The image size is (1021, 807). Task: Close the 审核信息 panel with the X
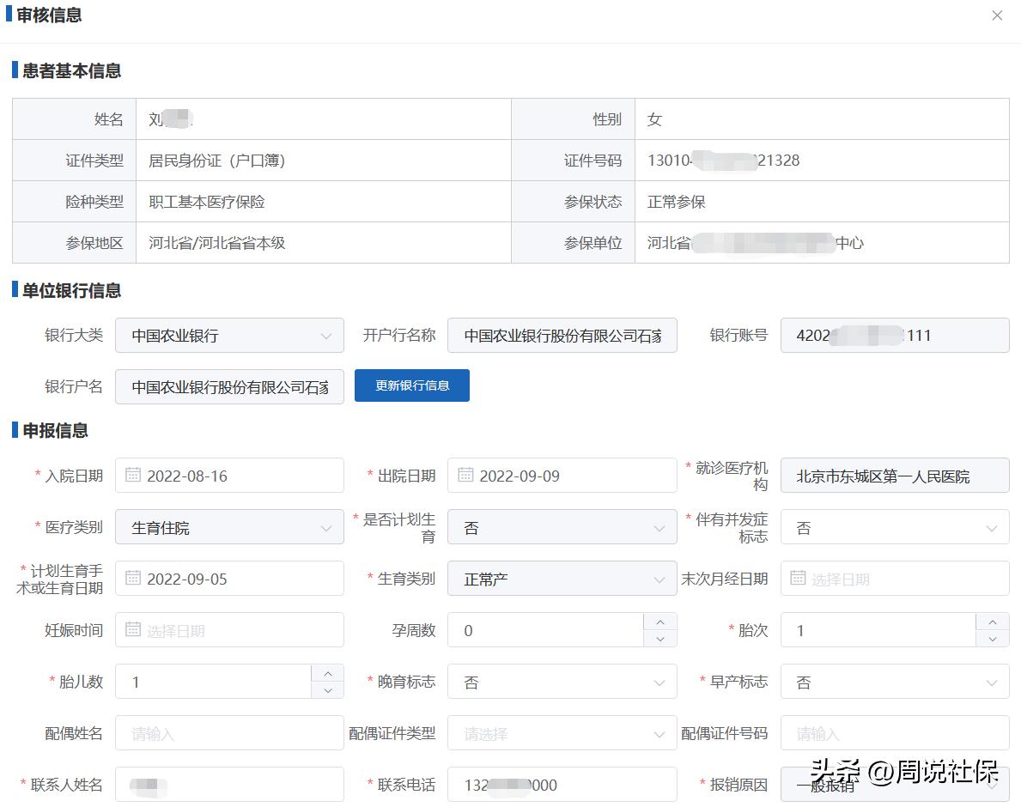click(997, 15)
